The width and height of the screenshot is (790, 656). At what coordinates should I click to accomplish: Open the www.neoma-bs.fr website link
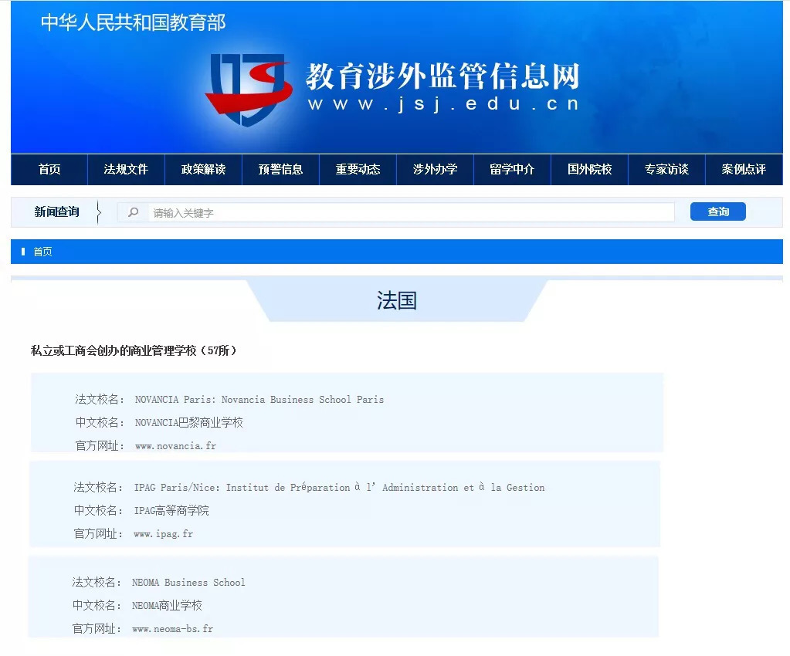[x=173, y=628]
